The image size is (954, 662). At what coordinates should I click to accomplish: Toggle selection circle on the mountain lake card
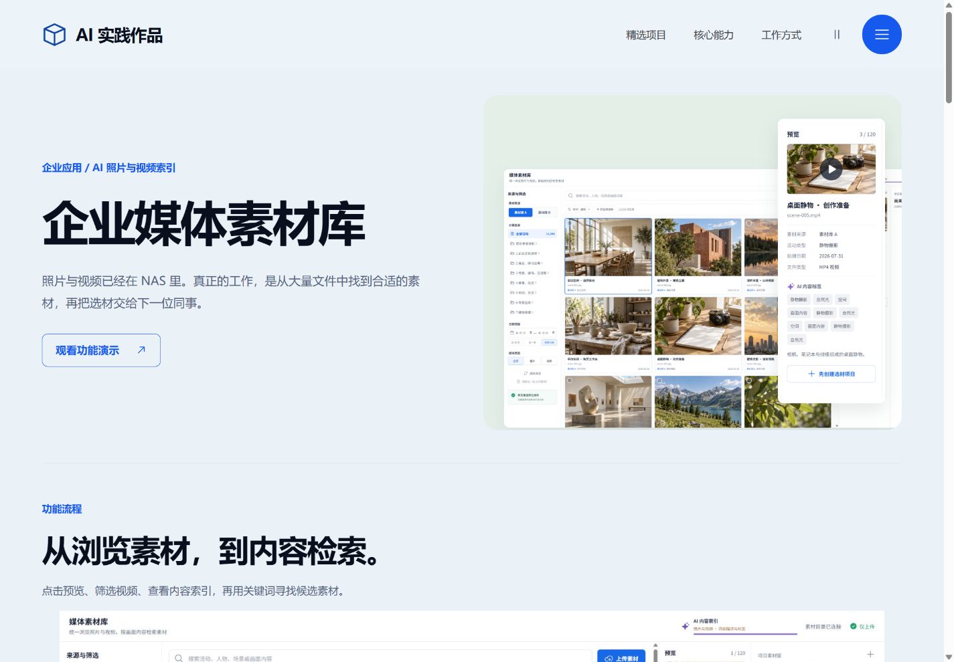659,380
